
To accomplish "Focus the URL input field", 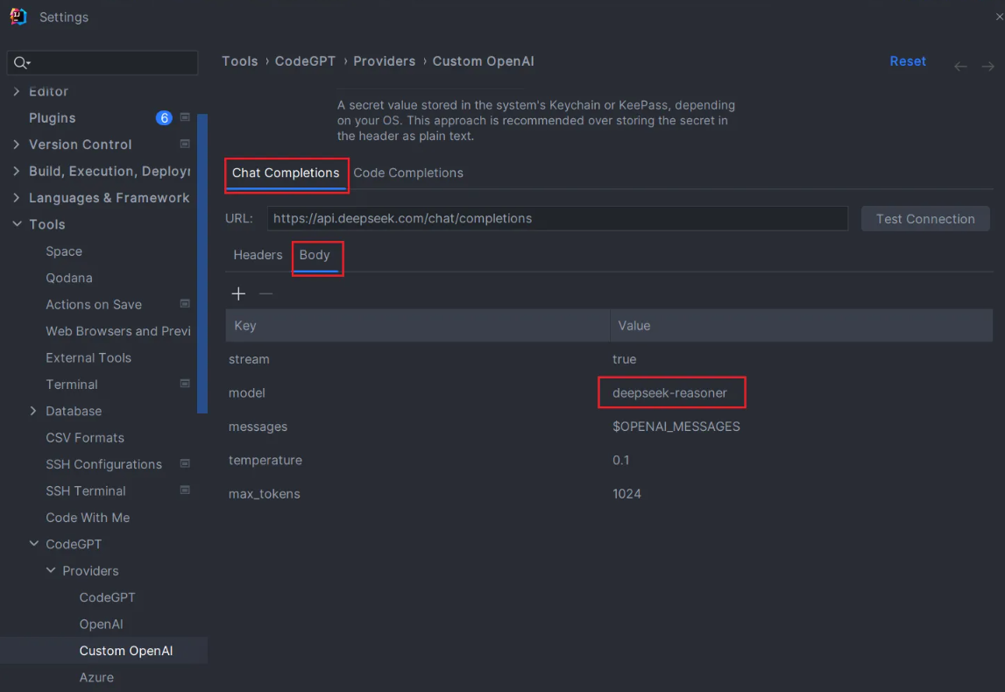I will tap(557, 218).
